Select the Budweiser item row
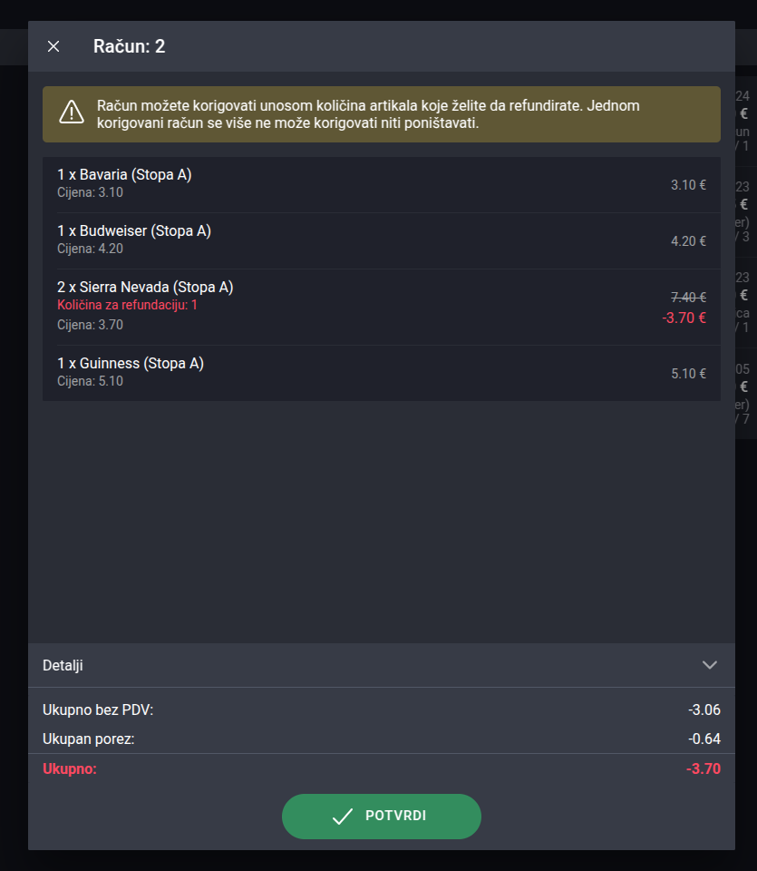The height and width of the screenshot is (871, 757). coord(382,241)
